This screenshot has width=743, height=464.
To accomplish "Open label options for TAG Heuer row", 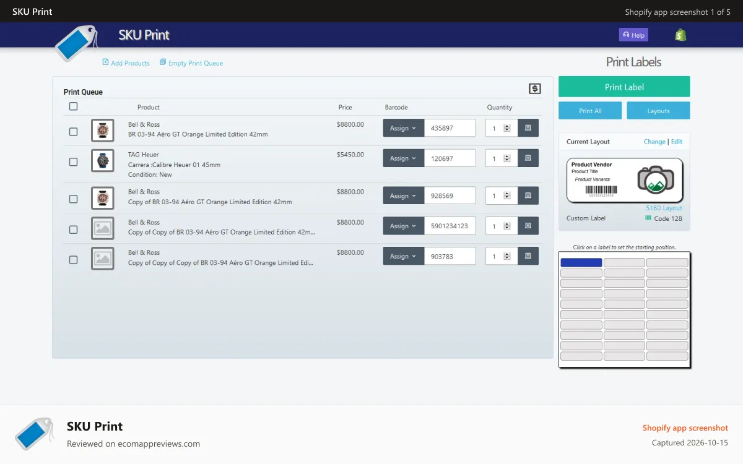I will point(528,158).
